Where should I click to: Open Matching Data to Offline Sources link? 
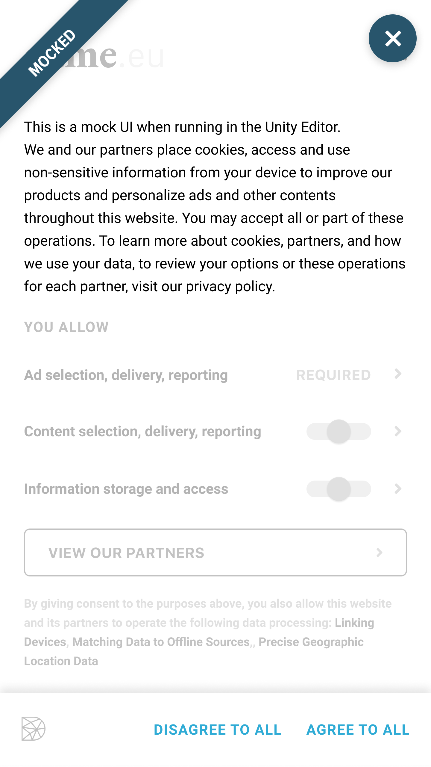[161, 642]
